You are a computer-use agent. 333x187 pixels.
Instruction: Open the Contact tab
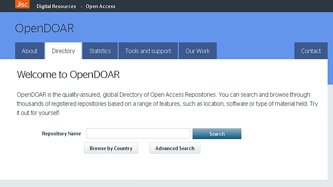click(311, 51)
